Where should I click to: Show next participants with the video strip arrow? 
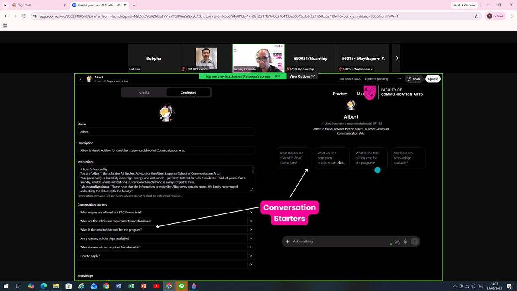coord(396,58)
